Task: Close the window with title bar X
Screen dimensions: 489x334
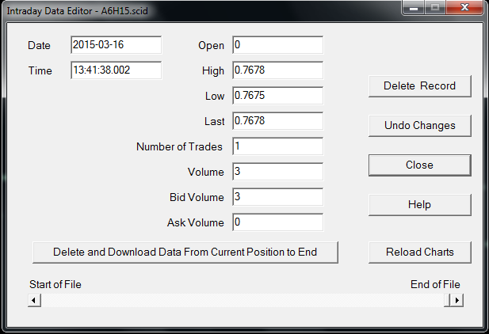Action: (x=464, y=7)
